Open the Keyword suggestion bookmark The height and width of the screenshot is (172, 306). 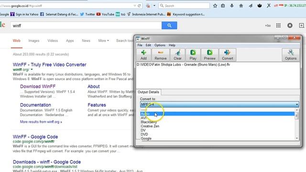186,14
